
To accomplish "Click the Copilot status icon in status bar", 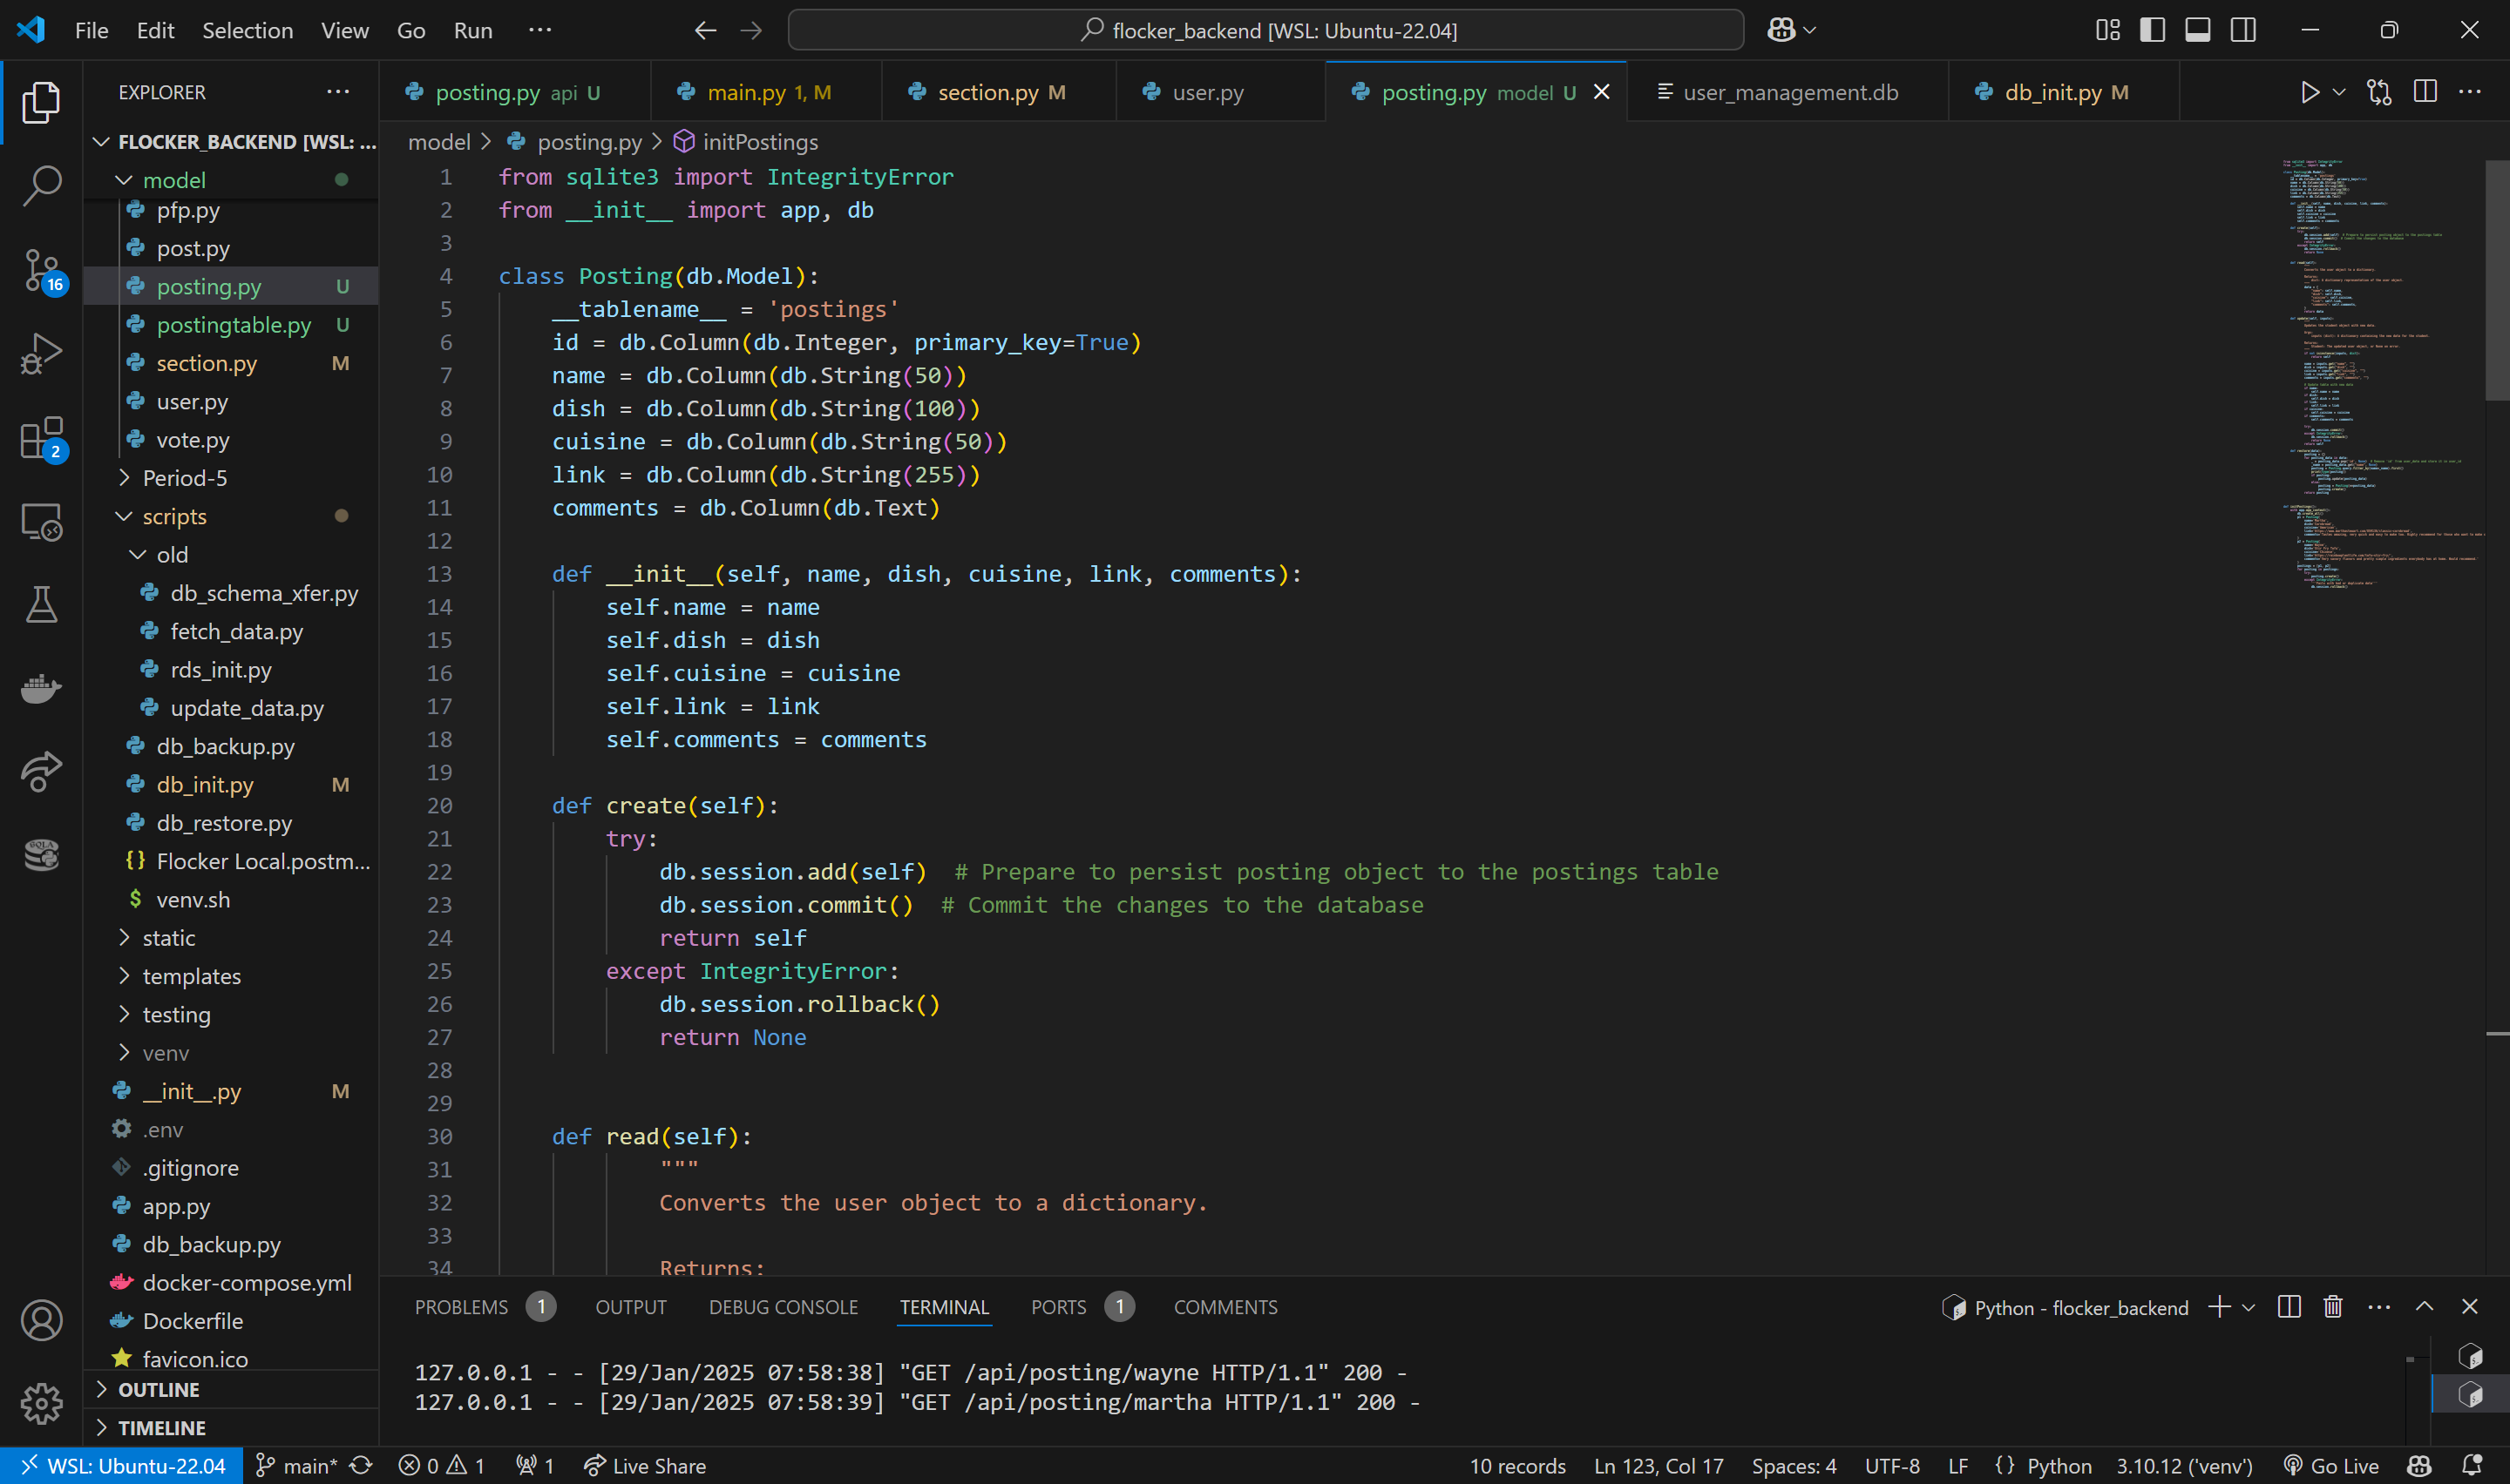I will pyautogui.click(x=2420, y=1466).
